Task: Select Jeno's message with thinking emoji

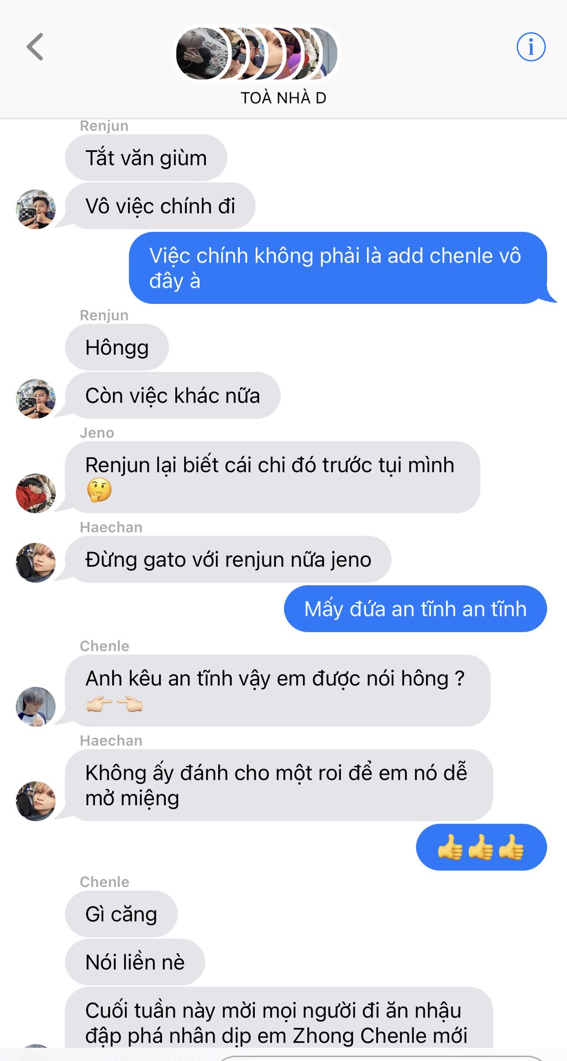Action: click(x=272, y=477)
